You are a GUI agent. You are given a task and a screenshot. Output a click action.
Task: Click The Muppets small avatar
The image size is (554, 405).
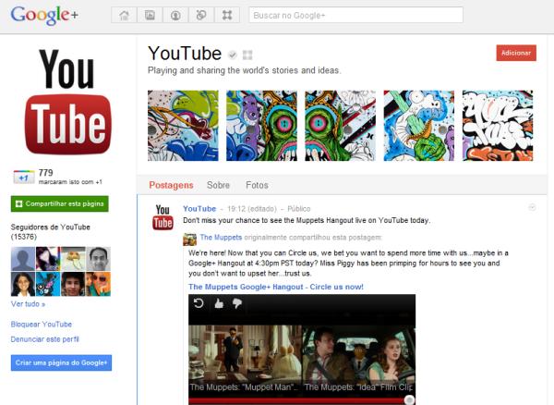pyautogui.click(x=189, y=239)
